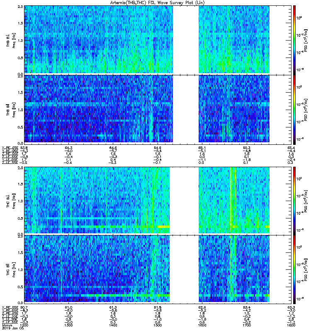311x331 pixels.
Task: Select the THB B⊥ freq [Hz] axis label
Action: pyautogui.click(x=11, y=41)
